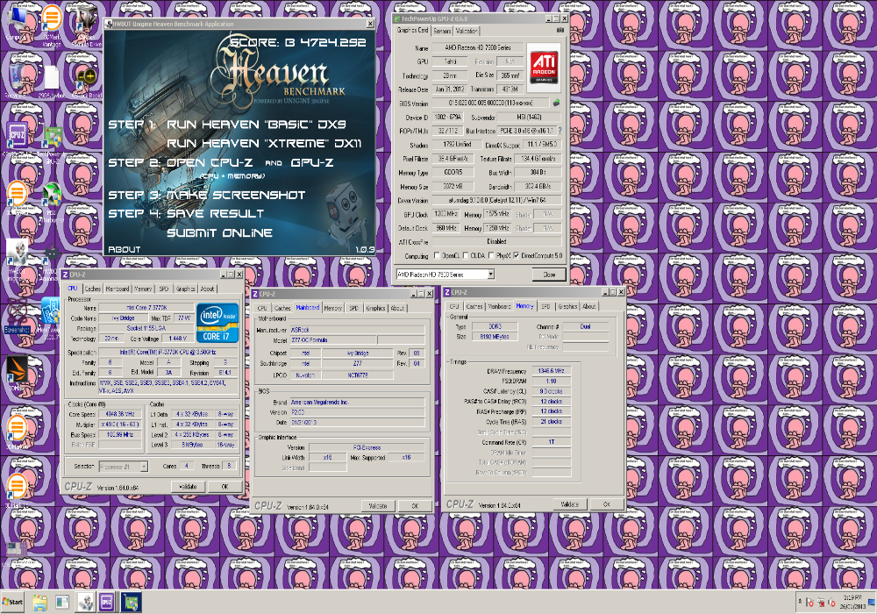Launch the CPU-Z desktop shortcut
Viewport: 877px width, 614px height.
click(18, 137)
